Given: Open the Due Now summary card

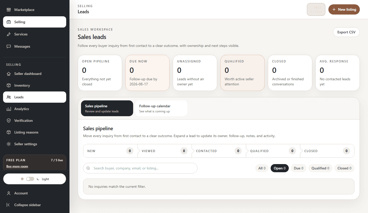Looking at the screenshot, I should (x=147, y=73).
